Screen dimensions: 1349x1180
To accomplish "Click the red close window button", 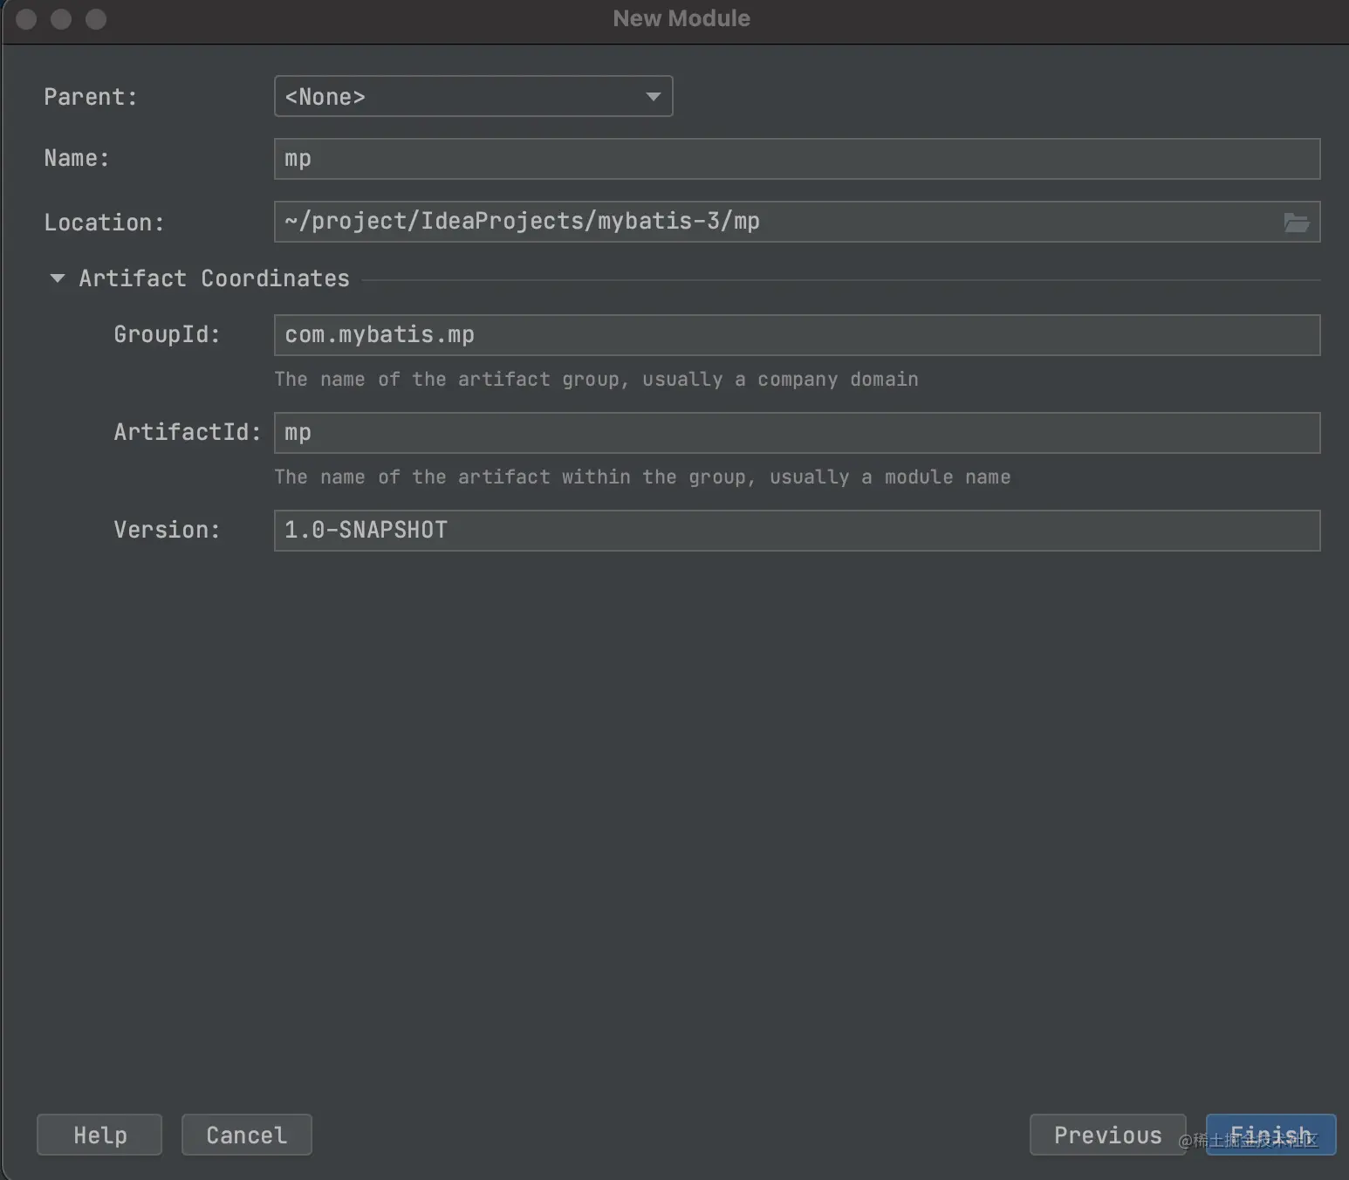I will click(x=26, y=19).
